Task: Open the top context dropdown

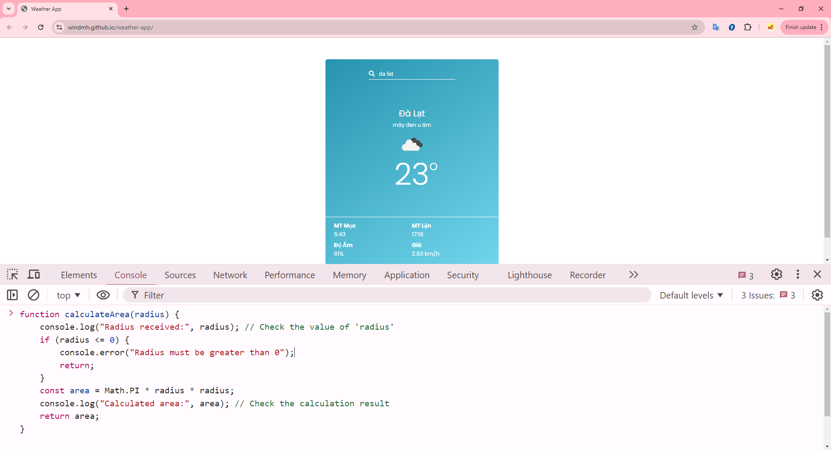Action: (68, 295)
